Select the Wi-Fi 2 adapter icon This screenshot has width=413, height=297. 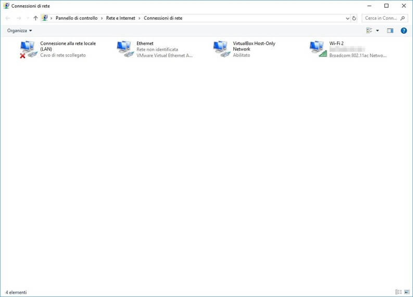[318, 49]
